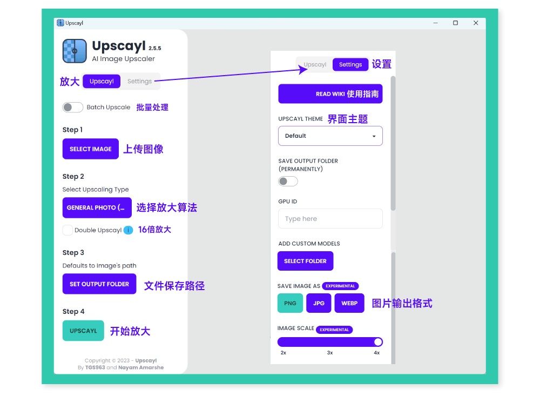This screenshot has height=396, width=540.
Task: Open the Read Wiki button
Action: click(x=330, y=94)
